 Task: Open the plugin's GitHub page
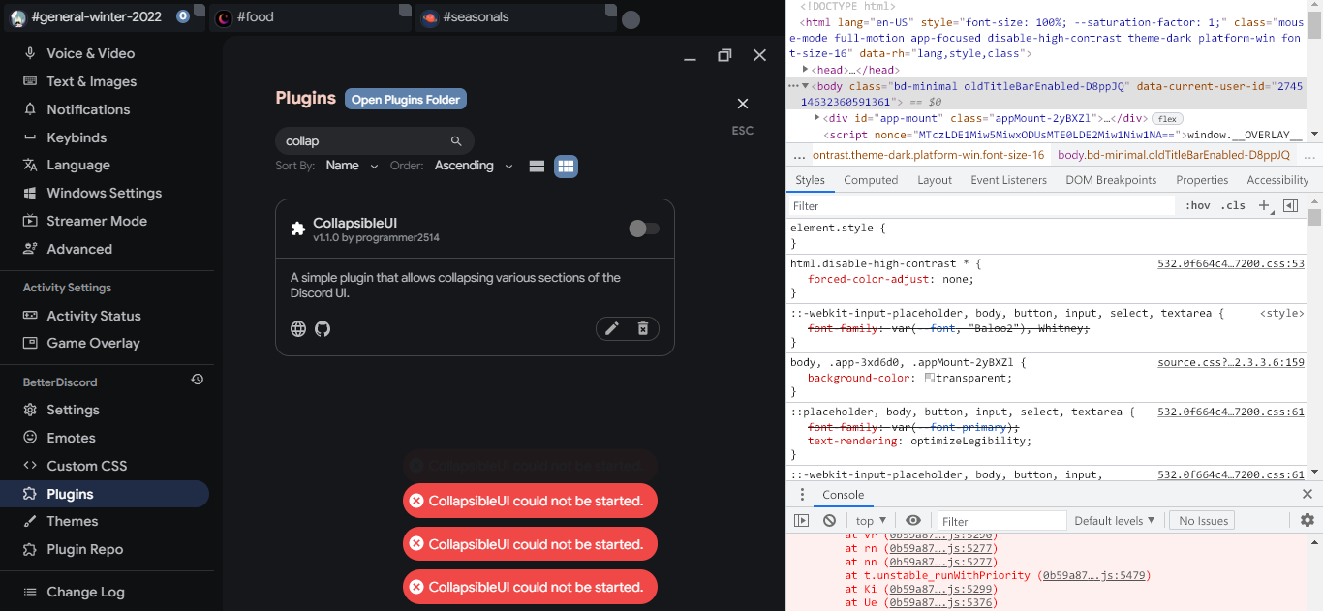pyautogui.click(x=323, y=328)
